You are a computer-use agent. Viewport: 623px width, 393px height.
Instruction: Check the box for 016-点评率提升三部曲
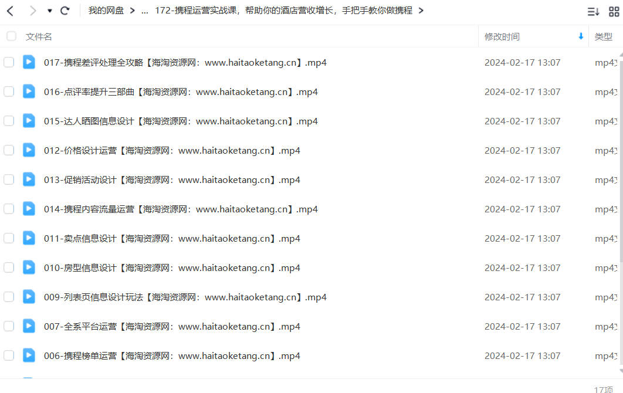point(9,92)
